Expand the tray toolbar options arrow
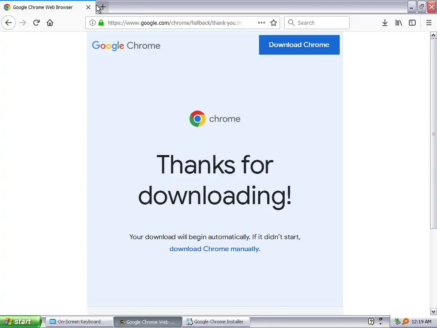 pos(380,324)
